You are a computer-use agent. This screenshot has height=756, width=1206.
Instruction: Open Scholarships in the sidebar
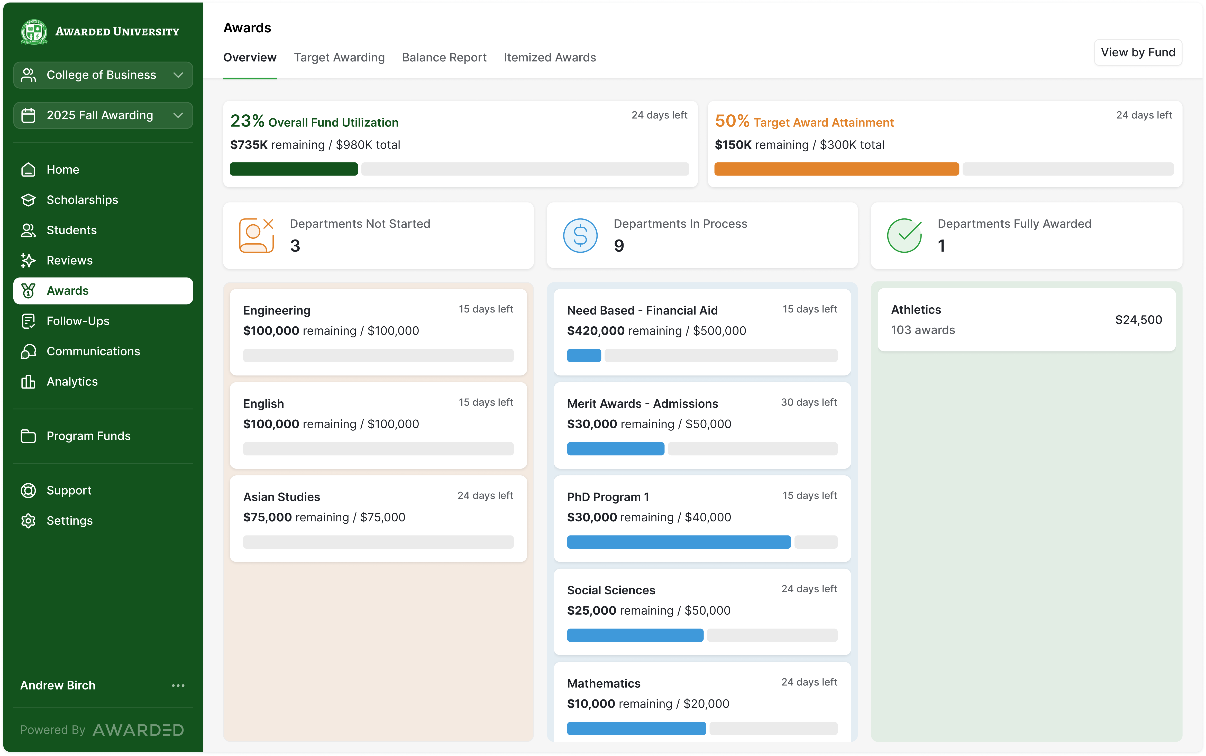point(103,200)
